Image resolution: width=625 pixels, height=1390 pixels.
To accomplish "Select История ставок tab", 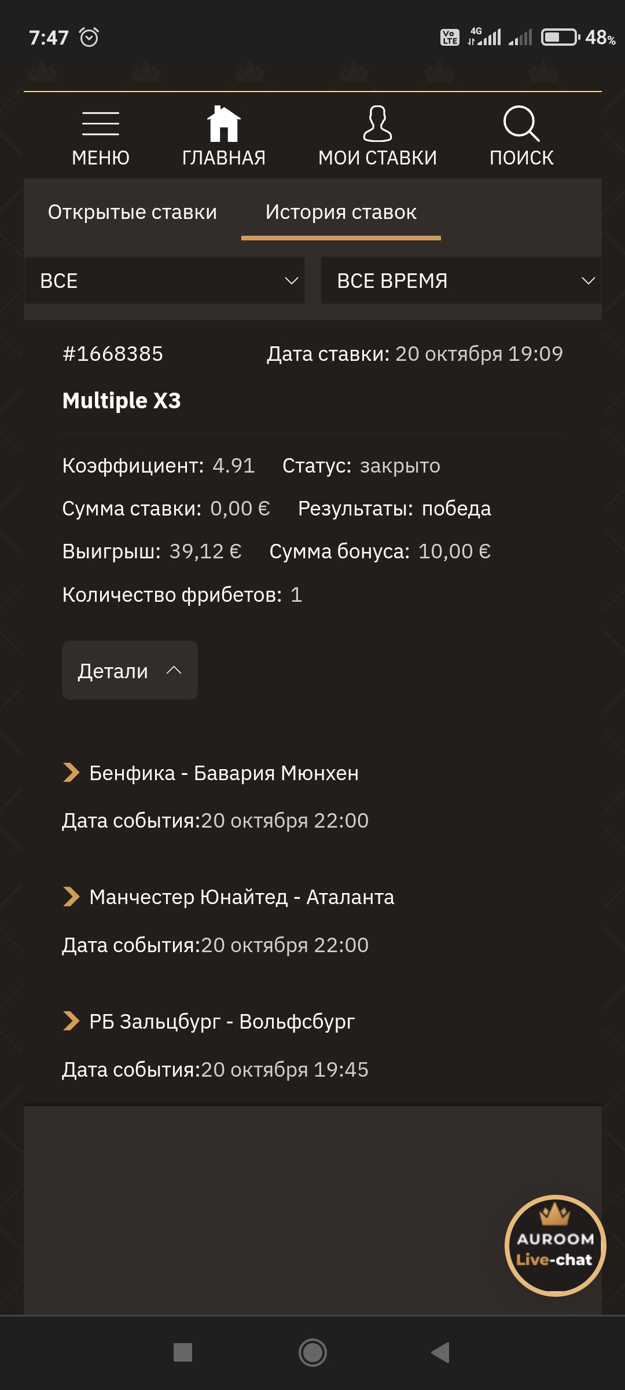I will pyautogui.click(x=341, y=212).
